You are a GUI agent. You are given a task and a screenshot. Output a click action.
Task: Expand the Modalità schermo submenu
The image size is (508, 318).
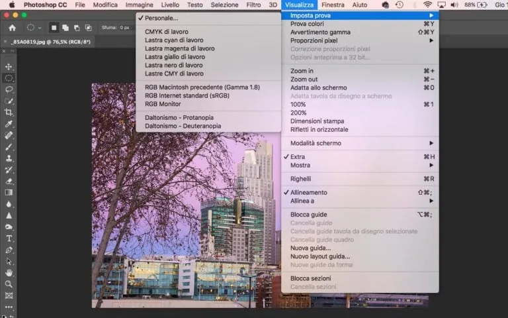coord(316,143)
